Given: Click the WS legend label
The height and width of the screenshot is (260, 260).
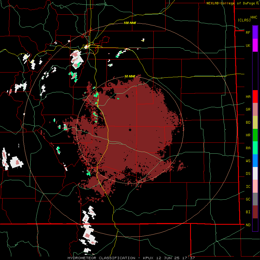Looking at the screenshot, I should click(x=248, y=161).
